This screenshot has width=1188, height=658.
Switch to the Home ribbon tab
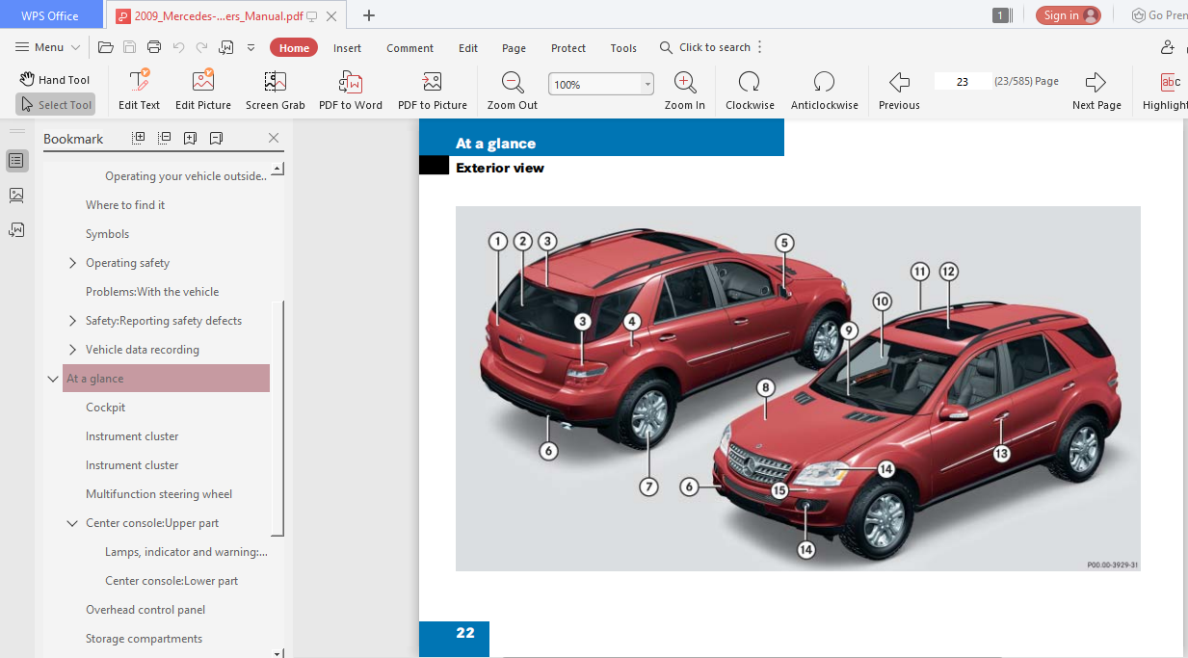[294, 47]
